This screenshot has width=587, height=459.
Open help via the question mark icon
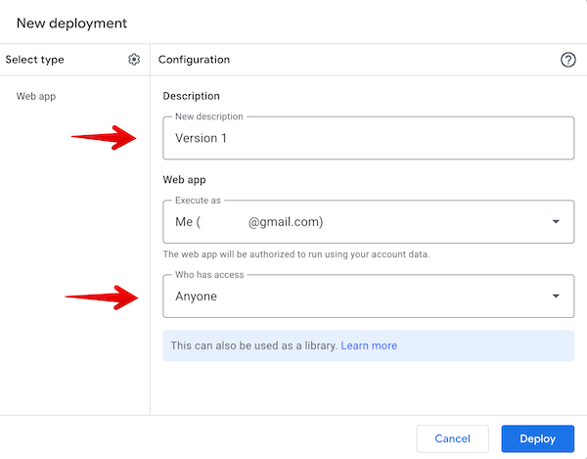coord(567,60)
